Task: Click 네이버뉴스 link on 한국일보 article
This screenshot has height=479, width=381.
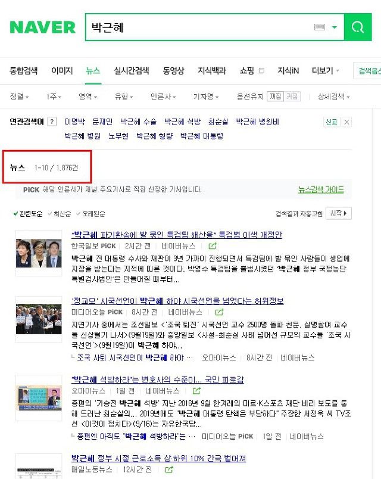Action: point(178,246)
